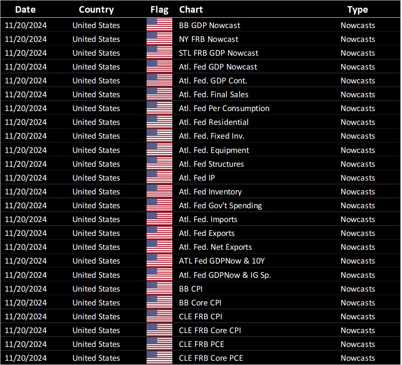Click Nowcasts type in CLE FRB Core CPI row
This screenshot has width=402, height=365.
[358, 330]
